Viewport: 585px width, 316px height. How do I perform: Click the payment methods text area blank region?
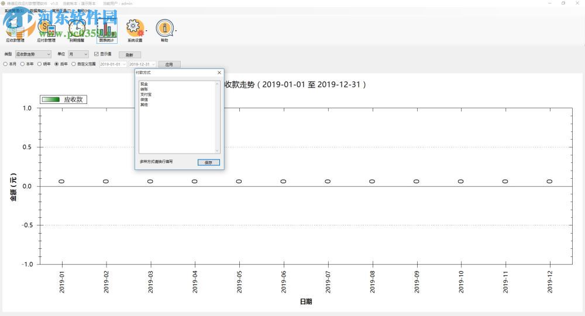[x=177, y=130]
